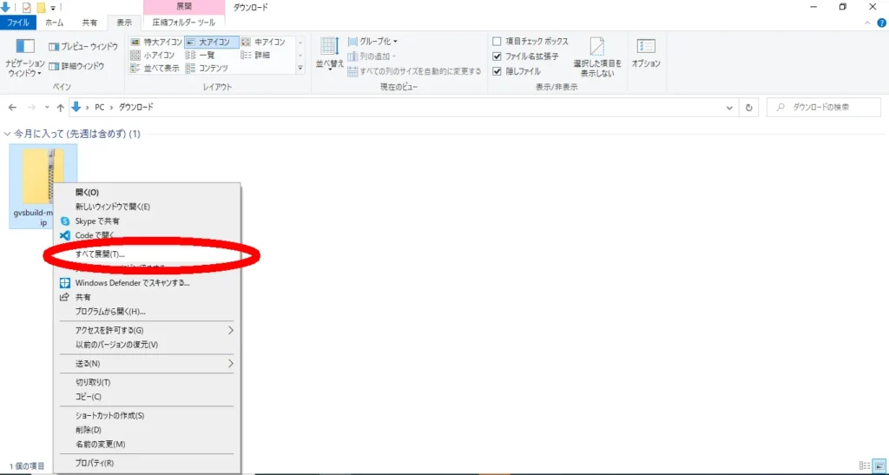Switch layout to コンテンツ view
Screen dimensions: 889x475
tap(207, 68)
